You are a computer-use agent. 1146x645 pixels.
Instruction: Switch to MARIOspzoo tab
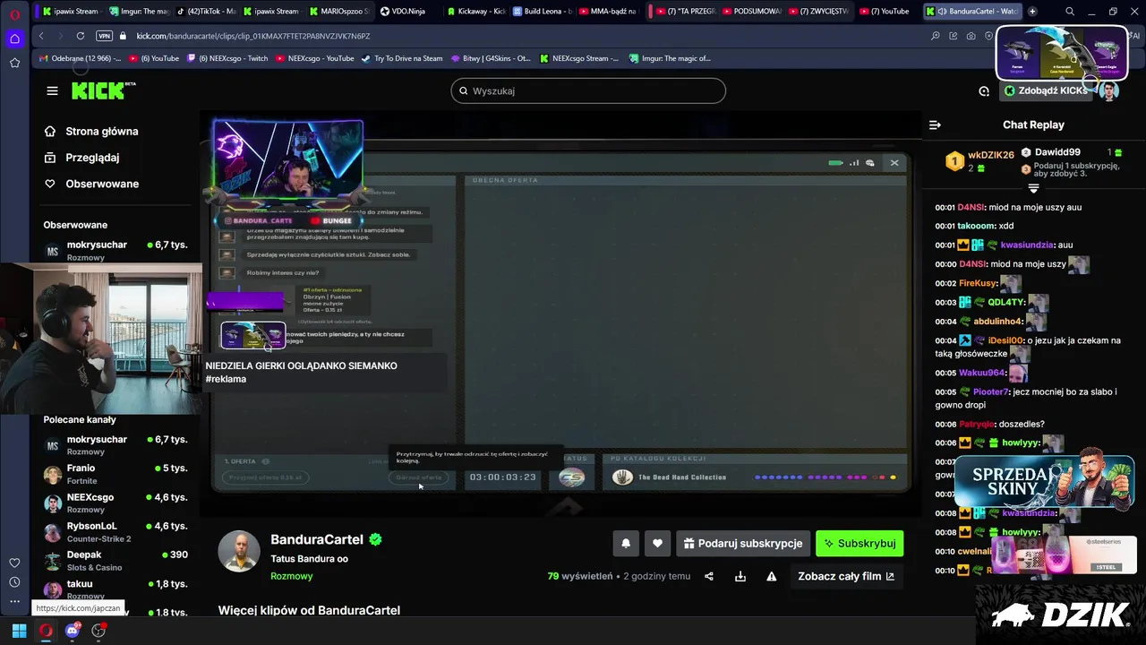point(339,12)
